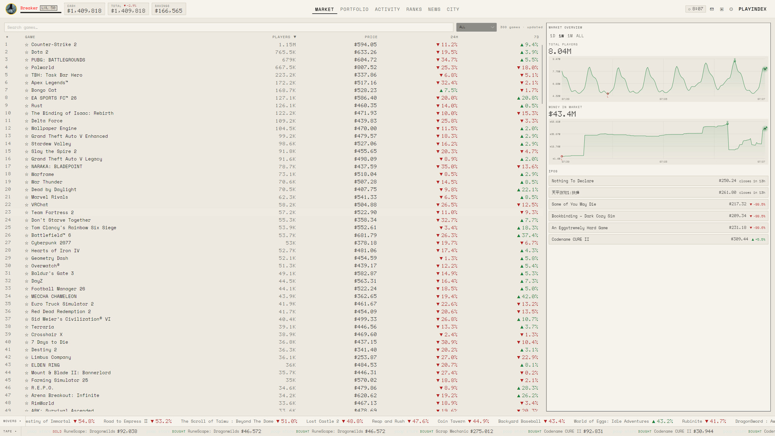Screen dimensions: 775x436
Task: Sort by the 24H column header
Action: click(454, 37)
